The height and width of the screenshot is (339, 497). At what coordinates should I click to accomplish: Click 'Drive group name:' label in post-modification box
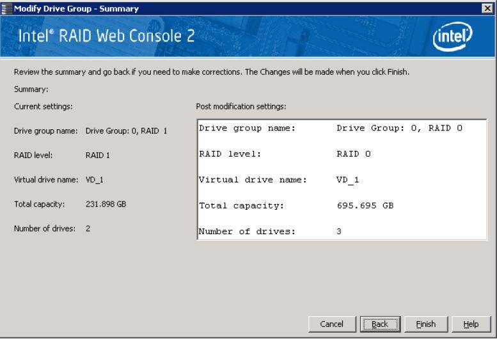click(248, 129)
